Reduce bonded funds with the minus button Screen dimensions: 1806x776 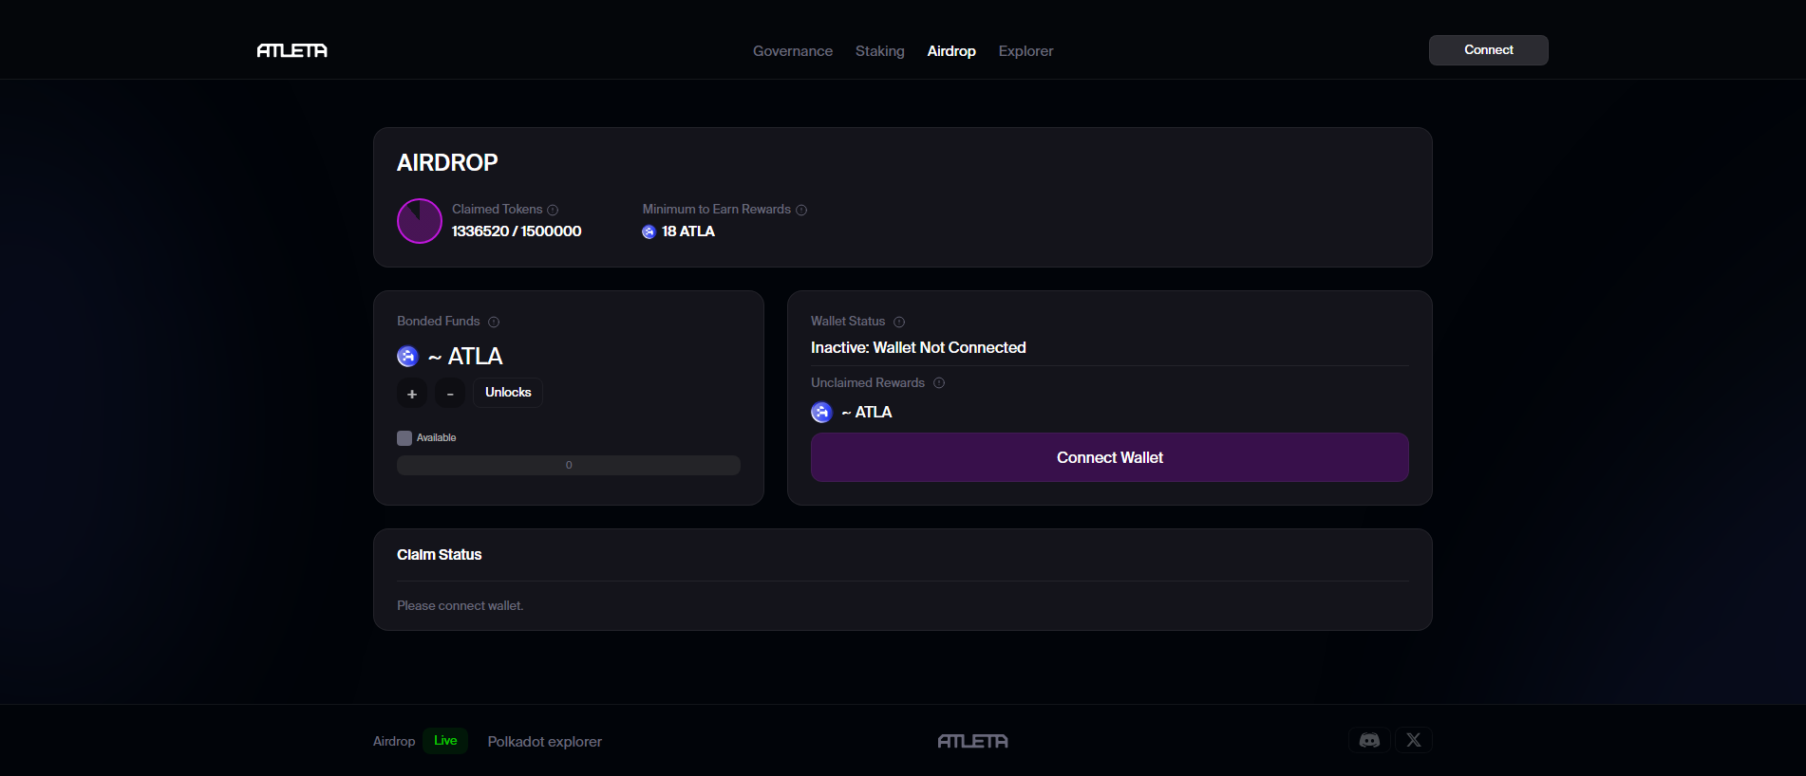pos(450,393)
